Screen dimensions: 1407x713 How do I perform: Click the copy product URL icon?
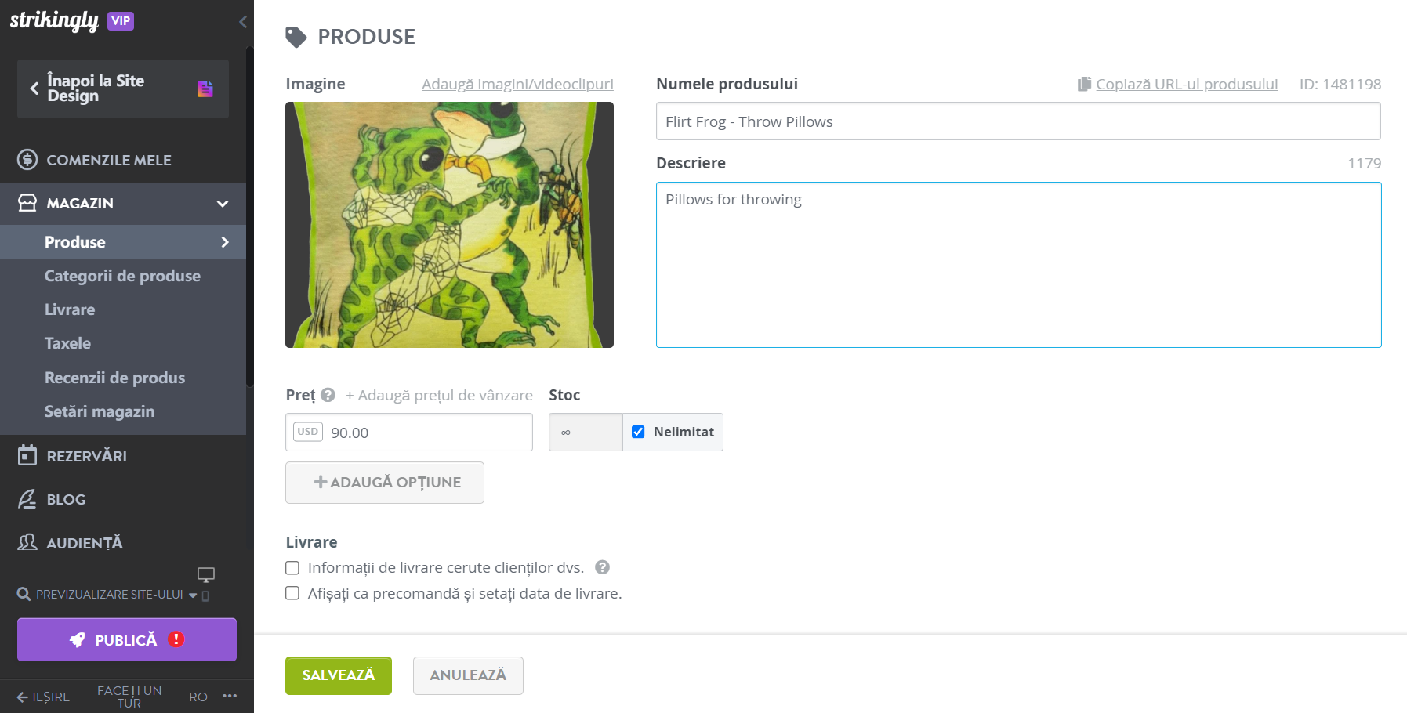(x=1084, y=84)
